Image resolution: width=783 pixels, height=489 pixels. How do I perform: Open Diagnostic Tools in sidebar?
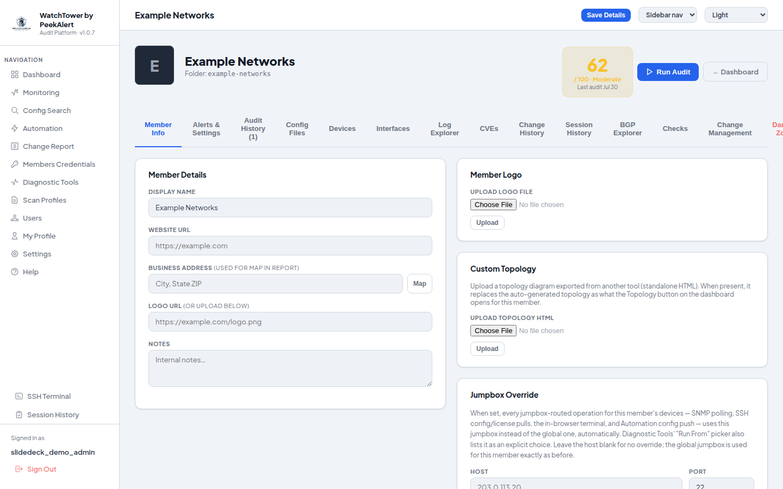coord(60,182)
